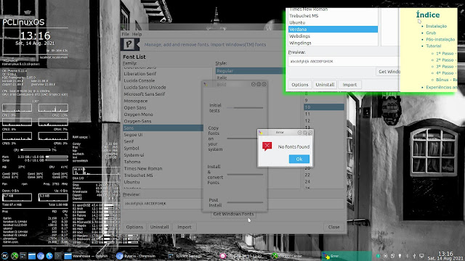The image size is (465, 261).
Task: Switch to Warehouse — Dolphin taskbar entry
Action: coord(88,256)
